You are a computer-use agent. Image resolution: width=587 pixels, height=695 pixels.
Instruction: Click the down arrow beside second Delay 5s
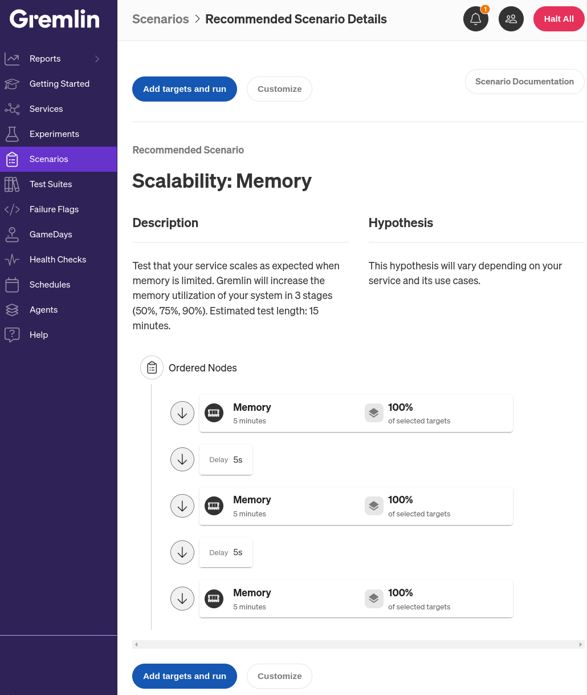point(182,552)
